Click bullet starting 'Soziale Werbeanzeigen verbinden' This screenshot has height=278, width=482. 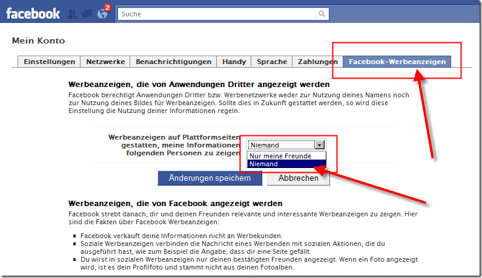tap(233, 248)
